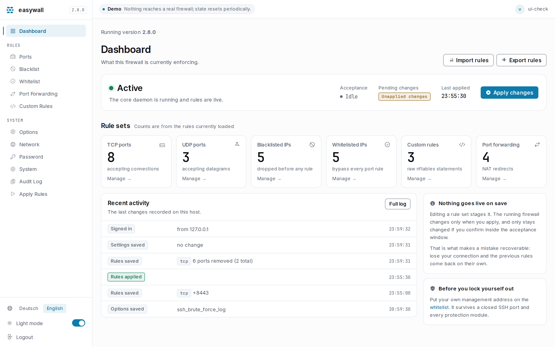This screenshot has width=555, height=347.
Task: Click the Options gear icon in sidebar
Action: click(13, 132)
